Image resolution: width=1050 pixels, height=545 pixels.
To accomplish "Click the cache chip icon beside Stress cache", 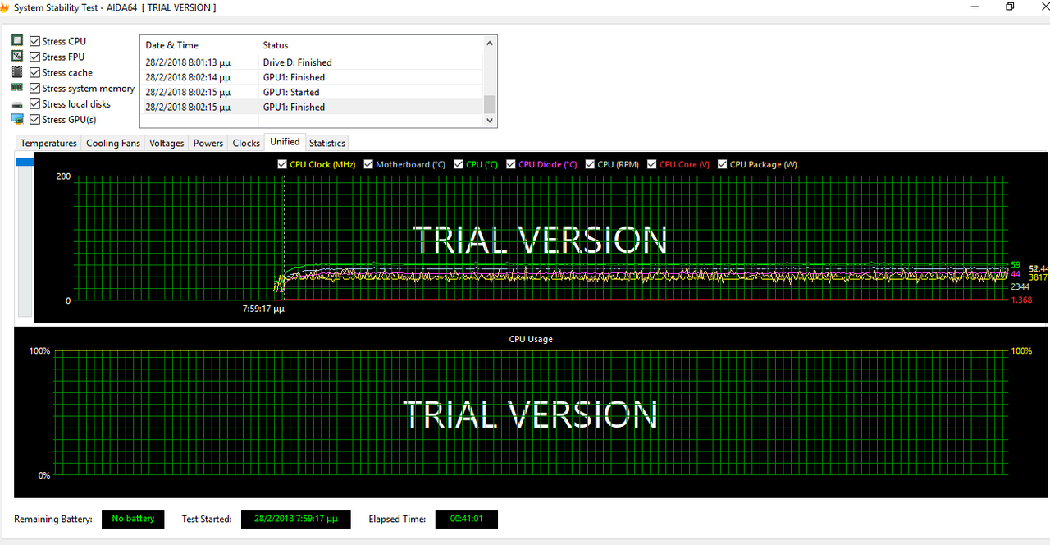I will tap(17, 72).
